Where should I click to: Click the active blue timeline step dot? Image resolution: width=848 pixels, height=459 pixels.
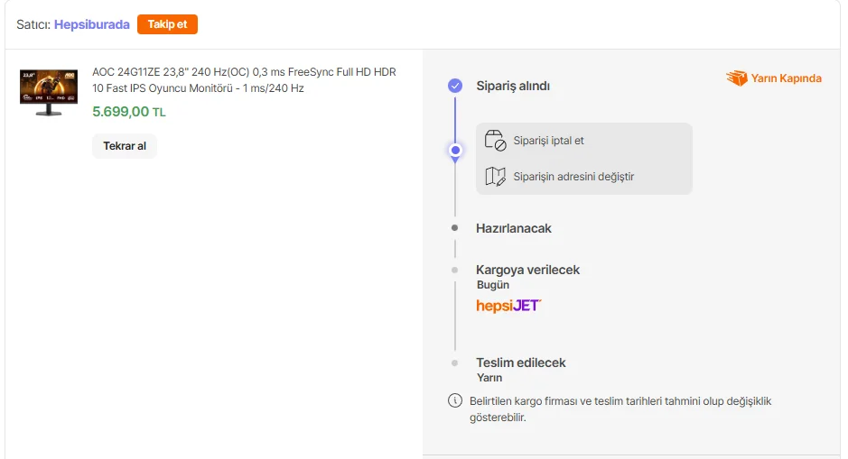(x=455, y=150)
